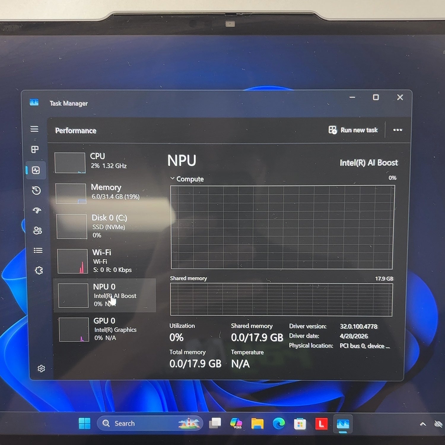This screenshot has width=445, height=445.
Task: Click the driver date 4/28/2026
Action: 354,336
